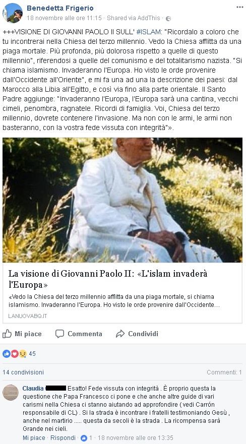The height and width of the screenshot is (444, 246).
Task: View the 14 condivisioni list
Action: tap(23, 372)
